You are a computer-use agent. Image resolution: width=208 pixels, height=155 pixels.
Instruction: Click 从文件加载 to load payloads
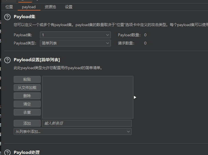(x=27, y=88)
